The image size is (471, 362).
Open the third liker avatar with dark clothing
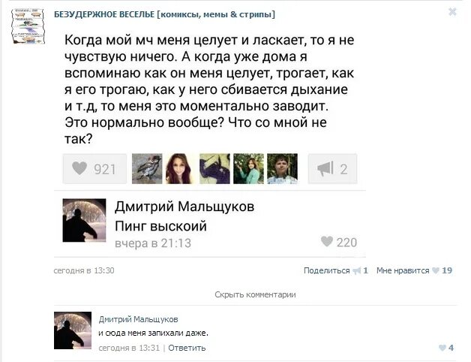(x=214, y=169)
